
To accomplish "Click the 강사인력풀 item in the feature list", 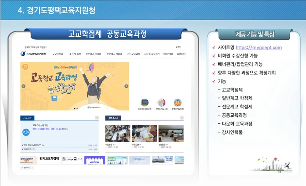I will (232, 132).
